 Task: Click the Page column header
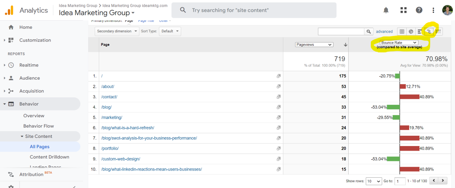[105, 45]
